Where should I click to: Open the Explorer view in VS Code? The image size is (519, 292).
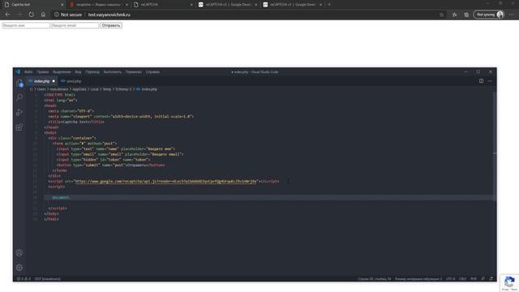click(x=19, y=83)
